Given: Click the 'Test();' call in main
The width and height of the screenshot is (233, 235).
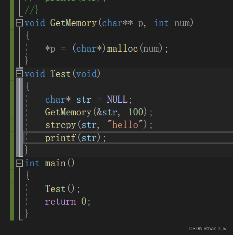Looking at the screenshot, I should click(63, 188).
